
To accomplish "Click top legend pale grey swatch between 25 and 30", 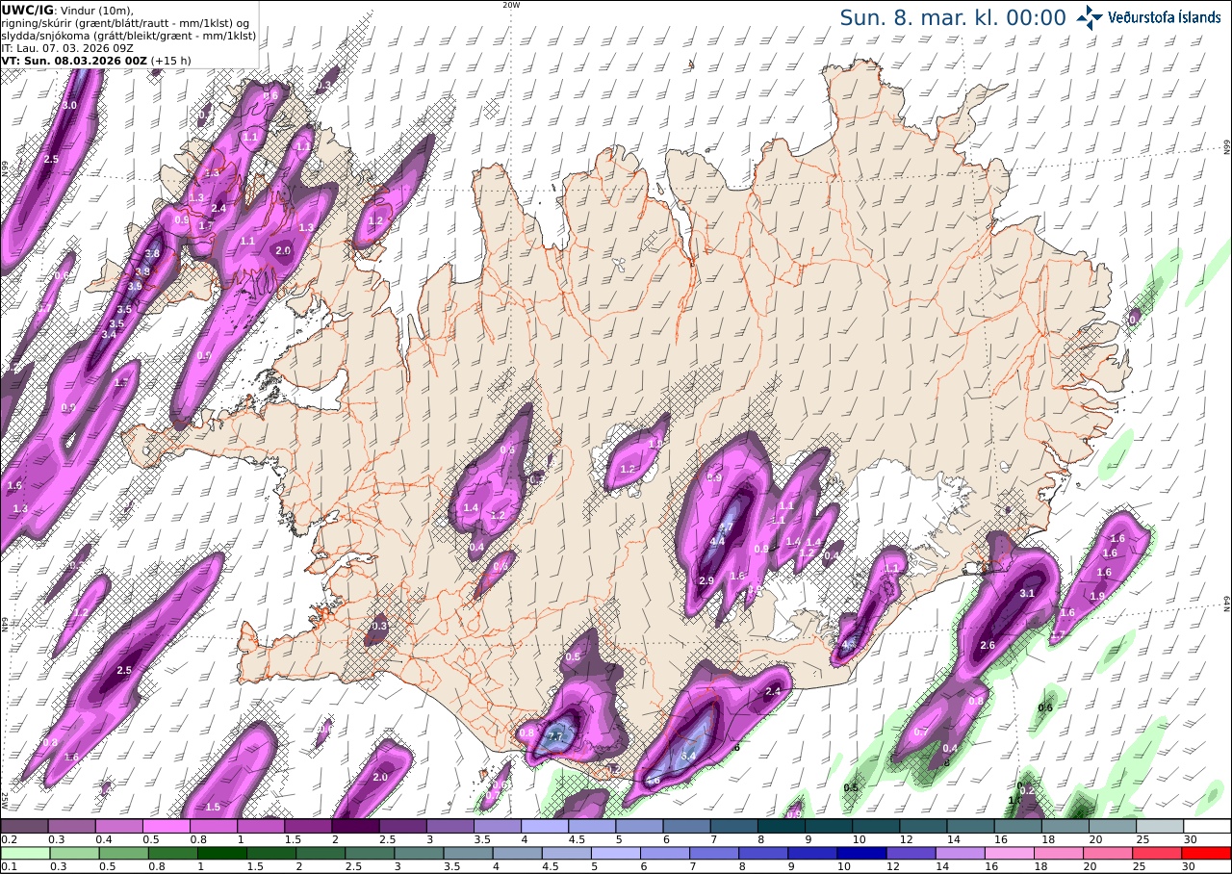I will (1160, 826).
